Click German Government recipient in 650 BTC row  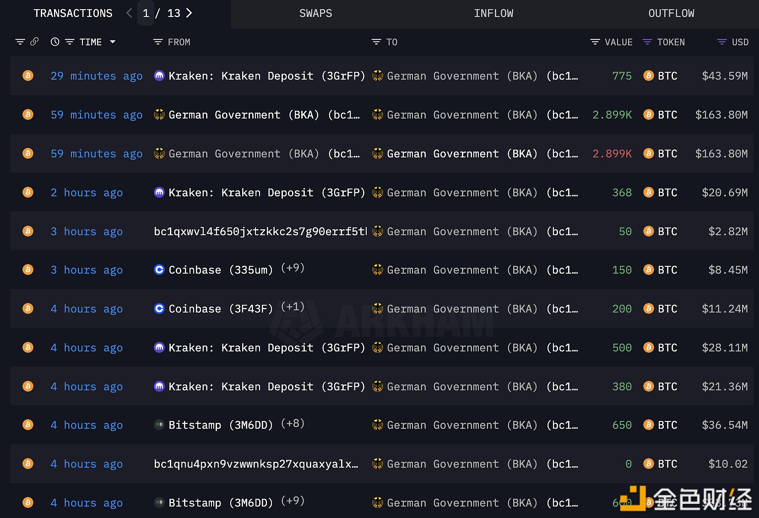[483, 425]
